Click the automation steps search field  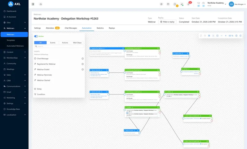(59, 46)
